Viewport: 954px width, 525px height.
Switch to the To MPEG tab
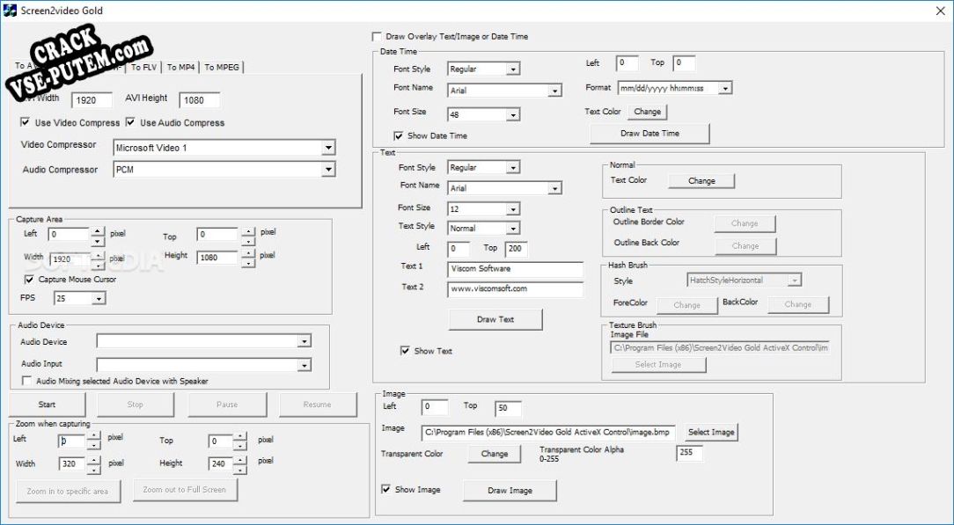[222, 68]
